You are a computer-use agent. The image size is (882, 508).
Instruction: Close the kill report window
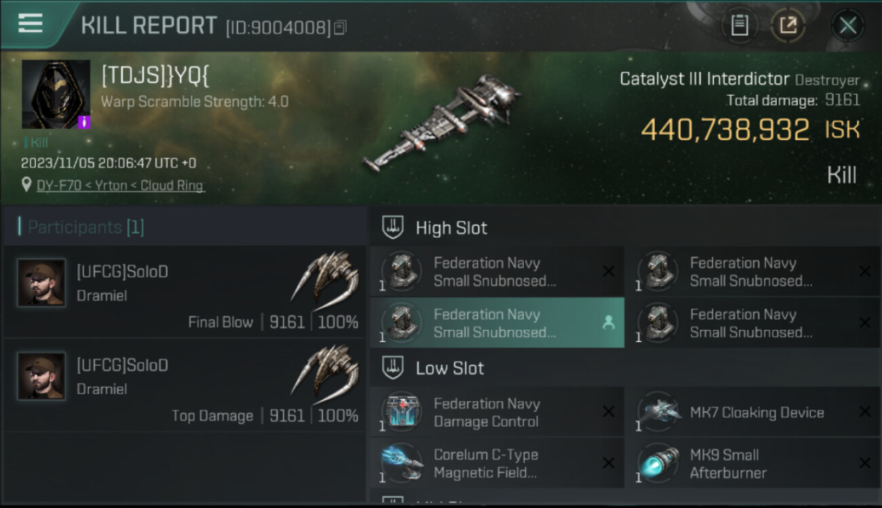pos(847,26)
